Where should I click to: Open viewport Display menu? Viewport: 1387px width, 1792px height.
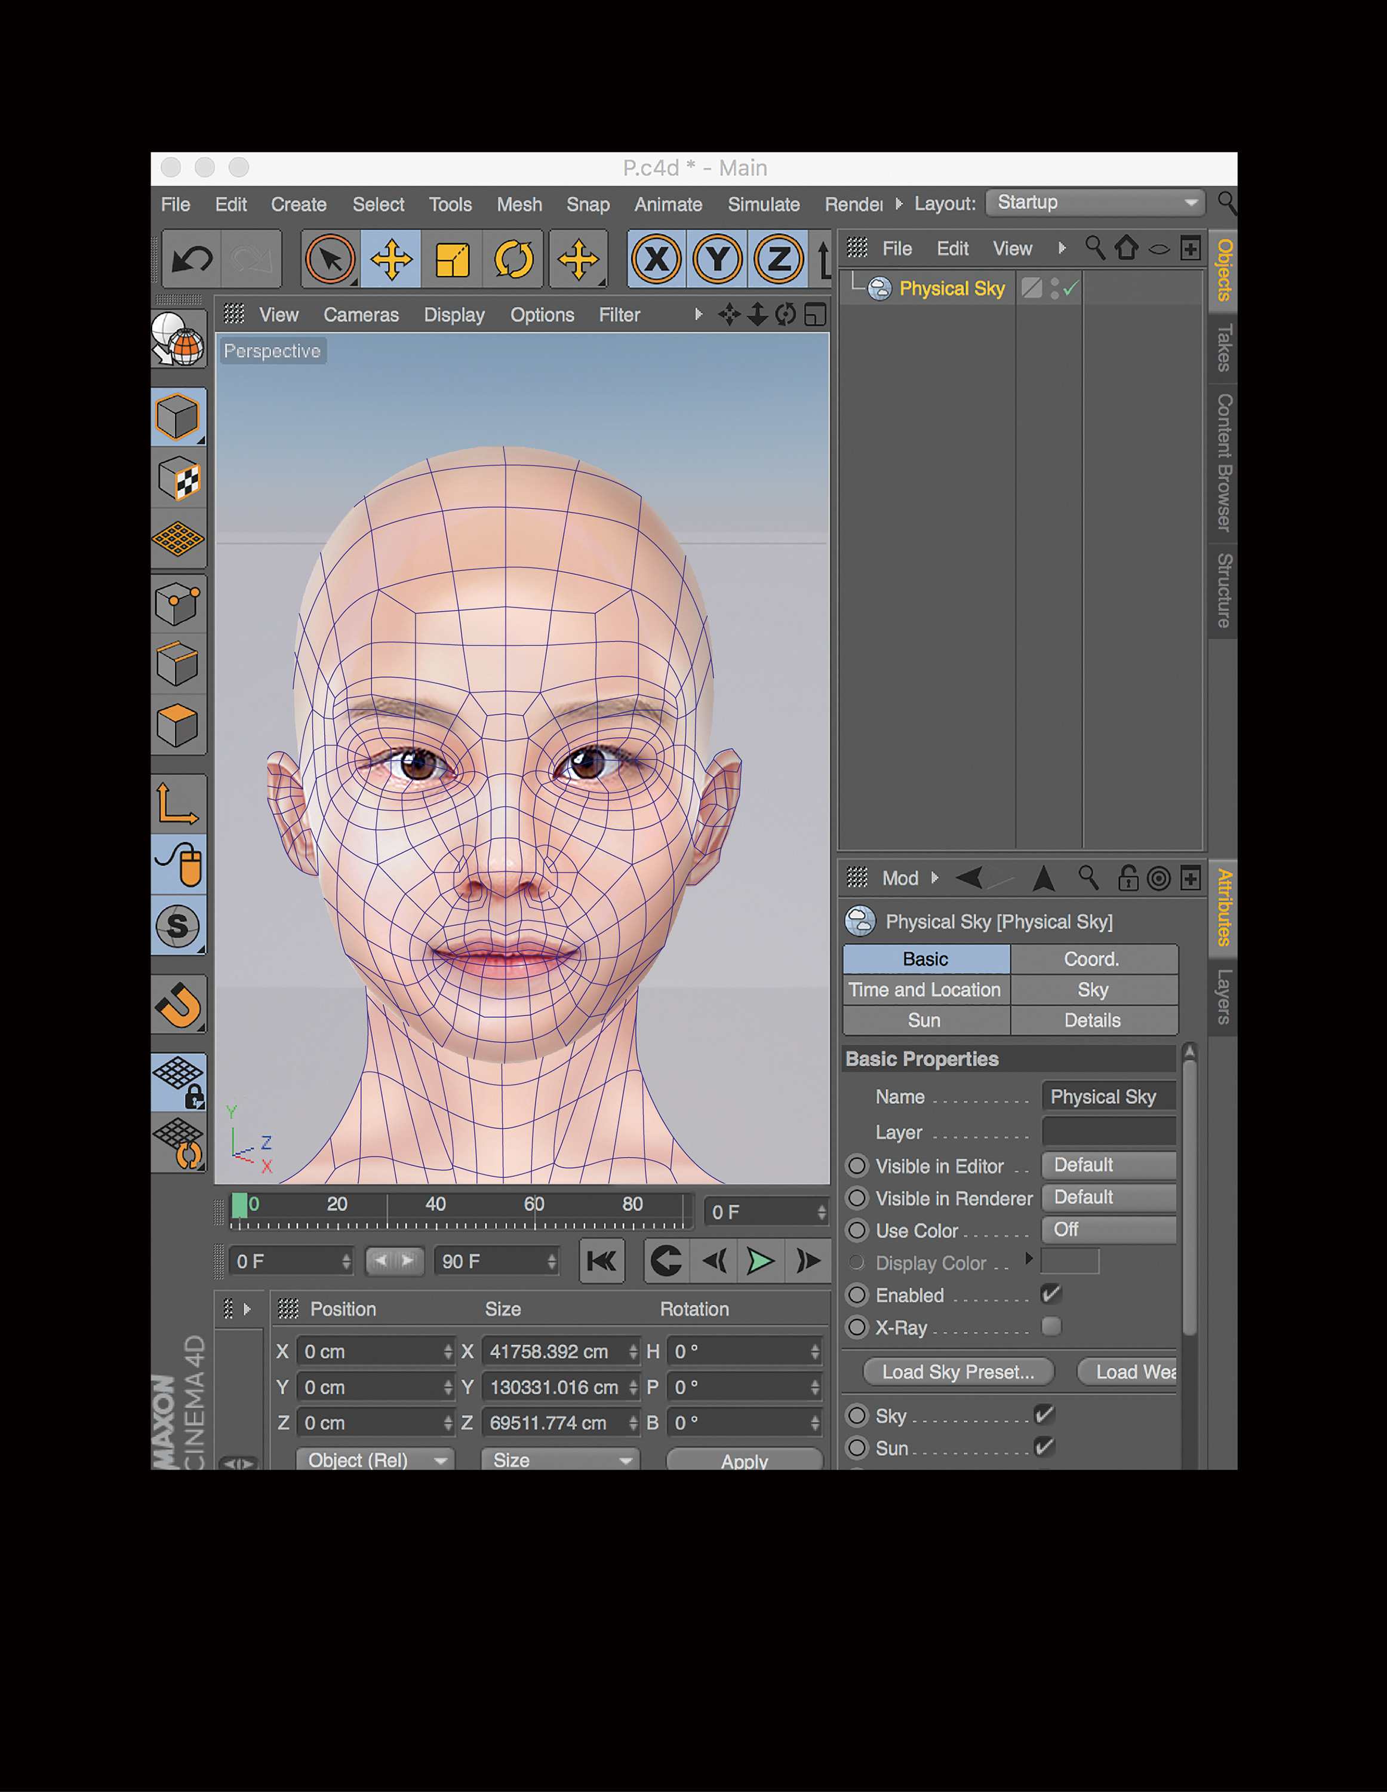[454, 315]
